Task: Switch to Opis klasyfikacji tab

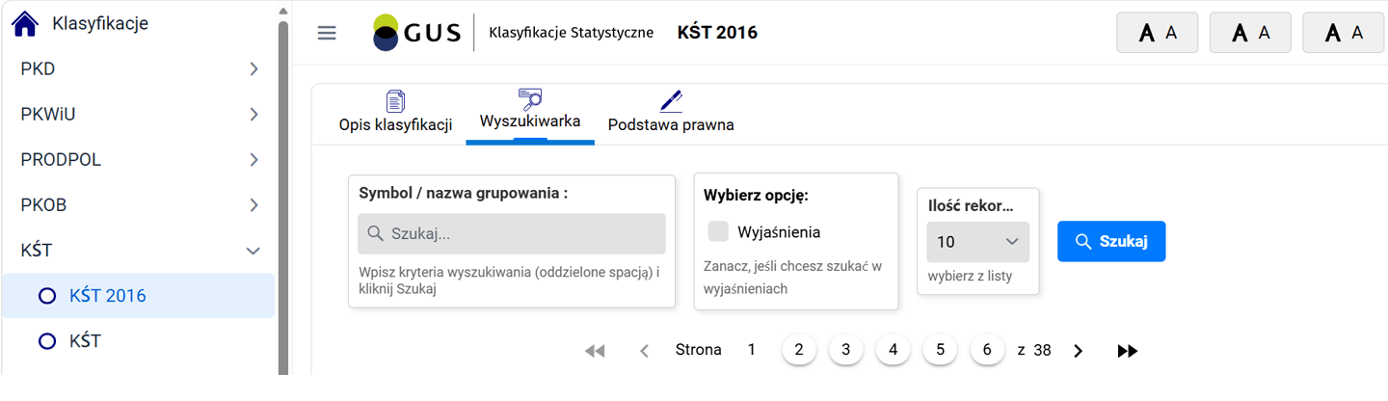Action: click(395, 112)
